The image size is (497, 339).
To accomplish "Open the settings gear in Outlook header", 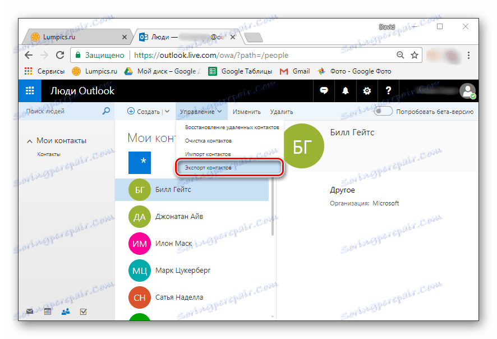I will point(367,91).
